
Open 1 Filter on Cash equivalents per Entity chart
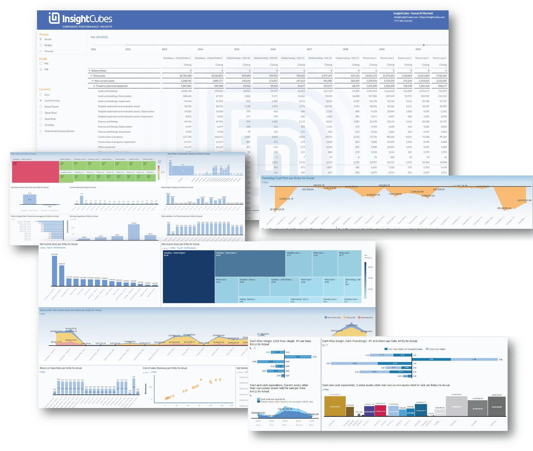tap(326, 389)
